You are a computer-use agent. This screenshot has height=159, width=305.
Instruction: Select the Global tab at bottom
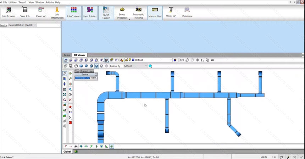[x=67, y=152]
